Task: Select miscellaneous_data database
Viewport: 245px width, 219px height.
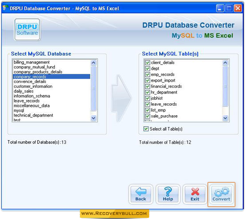Action: pyautogui.click(x=52, y=106)
